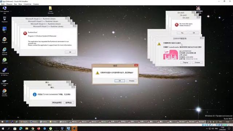Viewport: 233px width, 131px height.
Task: Click the bilibili UP logo image
Action: [171, 55]
